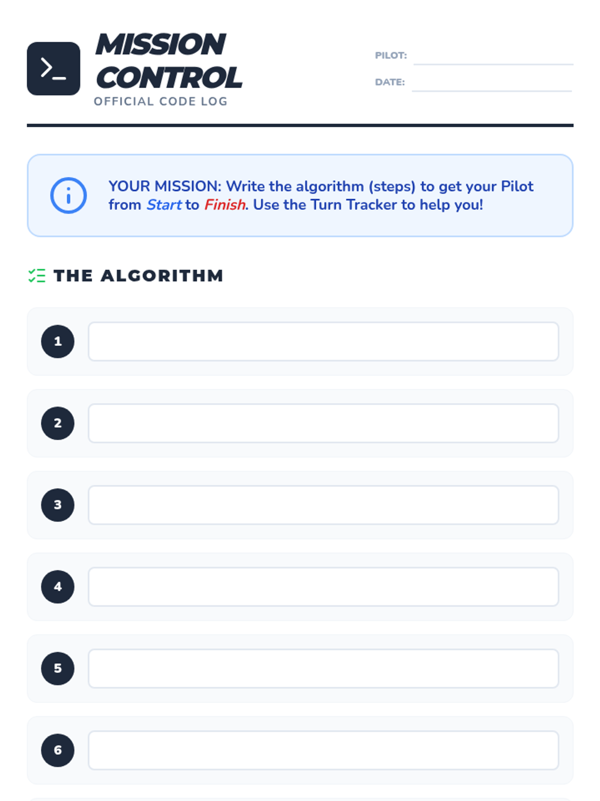Click the blue info circle icon

tap(68, 195)
